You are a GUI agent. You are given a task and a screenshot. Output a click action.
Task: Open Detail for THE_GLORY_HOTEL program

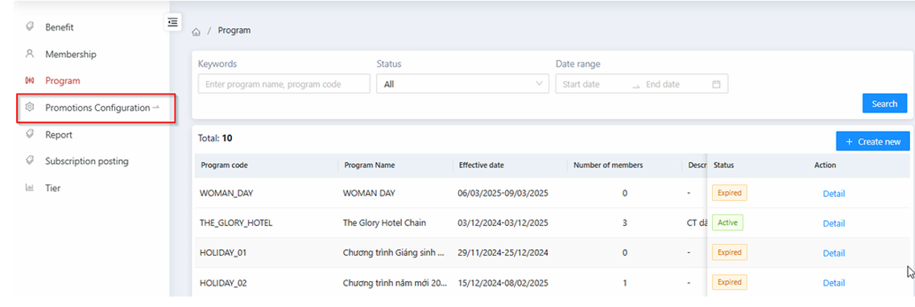pos(834,223)
